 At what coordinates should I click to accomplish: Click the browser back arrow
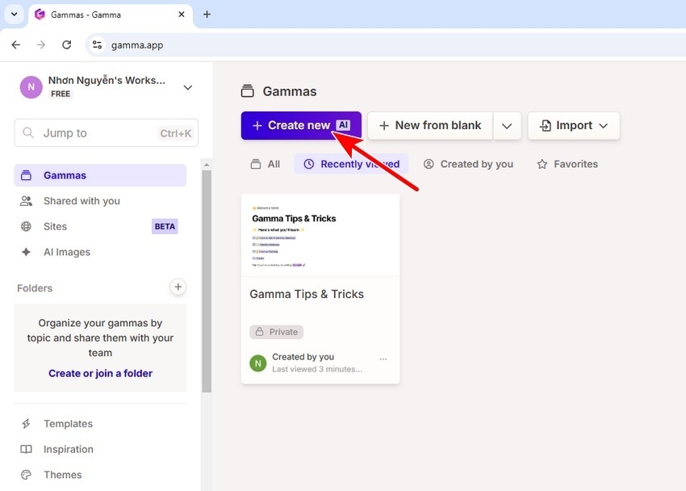(15, 45)
